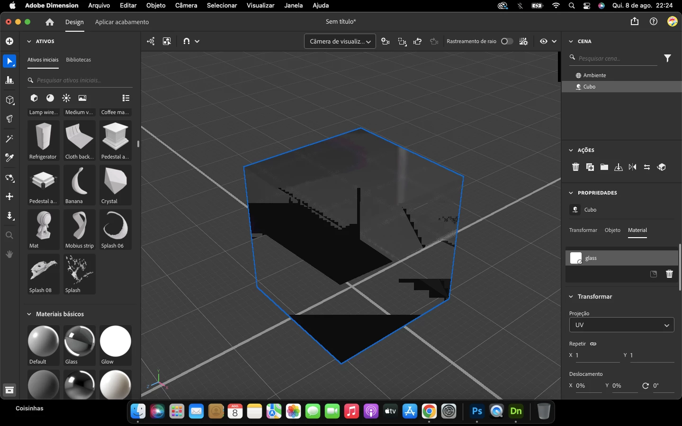Click the dashed frame icon with an arrow
This screenshot has width=682, height=426.
402,41
